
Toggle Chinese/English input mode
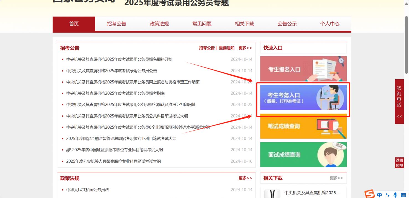pyautogui.click(x=379, y=194)
